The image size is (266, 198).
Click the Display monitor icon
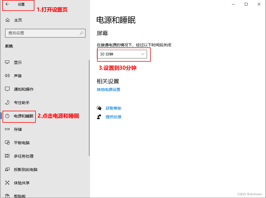(x=7, y=62)
